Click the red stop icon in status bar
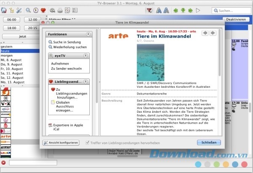 (x=3, y=162)
